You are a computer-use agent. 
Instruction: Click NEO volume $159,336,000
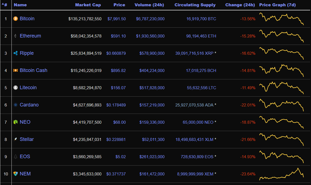pyautogui.click(x=152, y=122)
